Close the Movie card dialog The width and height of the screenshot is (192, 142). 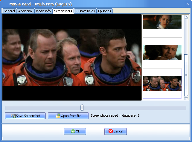coord(188,4)
